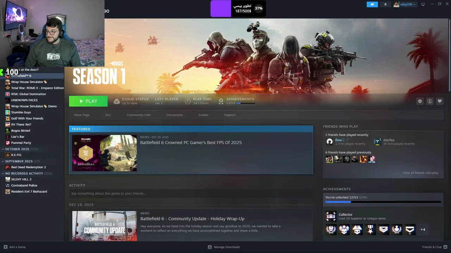This screenshot has height=253, width=451.
Task: Click SILENT HILL 2 game icon
Action: click(8, 179)
